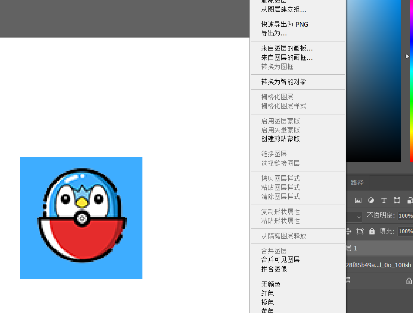413x313 pixels.
Task: Choose 来自图层的画框...
Action: 287,58
